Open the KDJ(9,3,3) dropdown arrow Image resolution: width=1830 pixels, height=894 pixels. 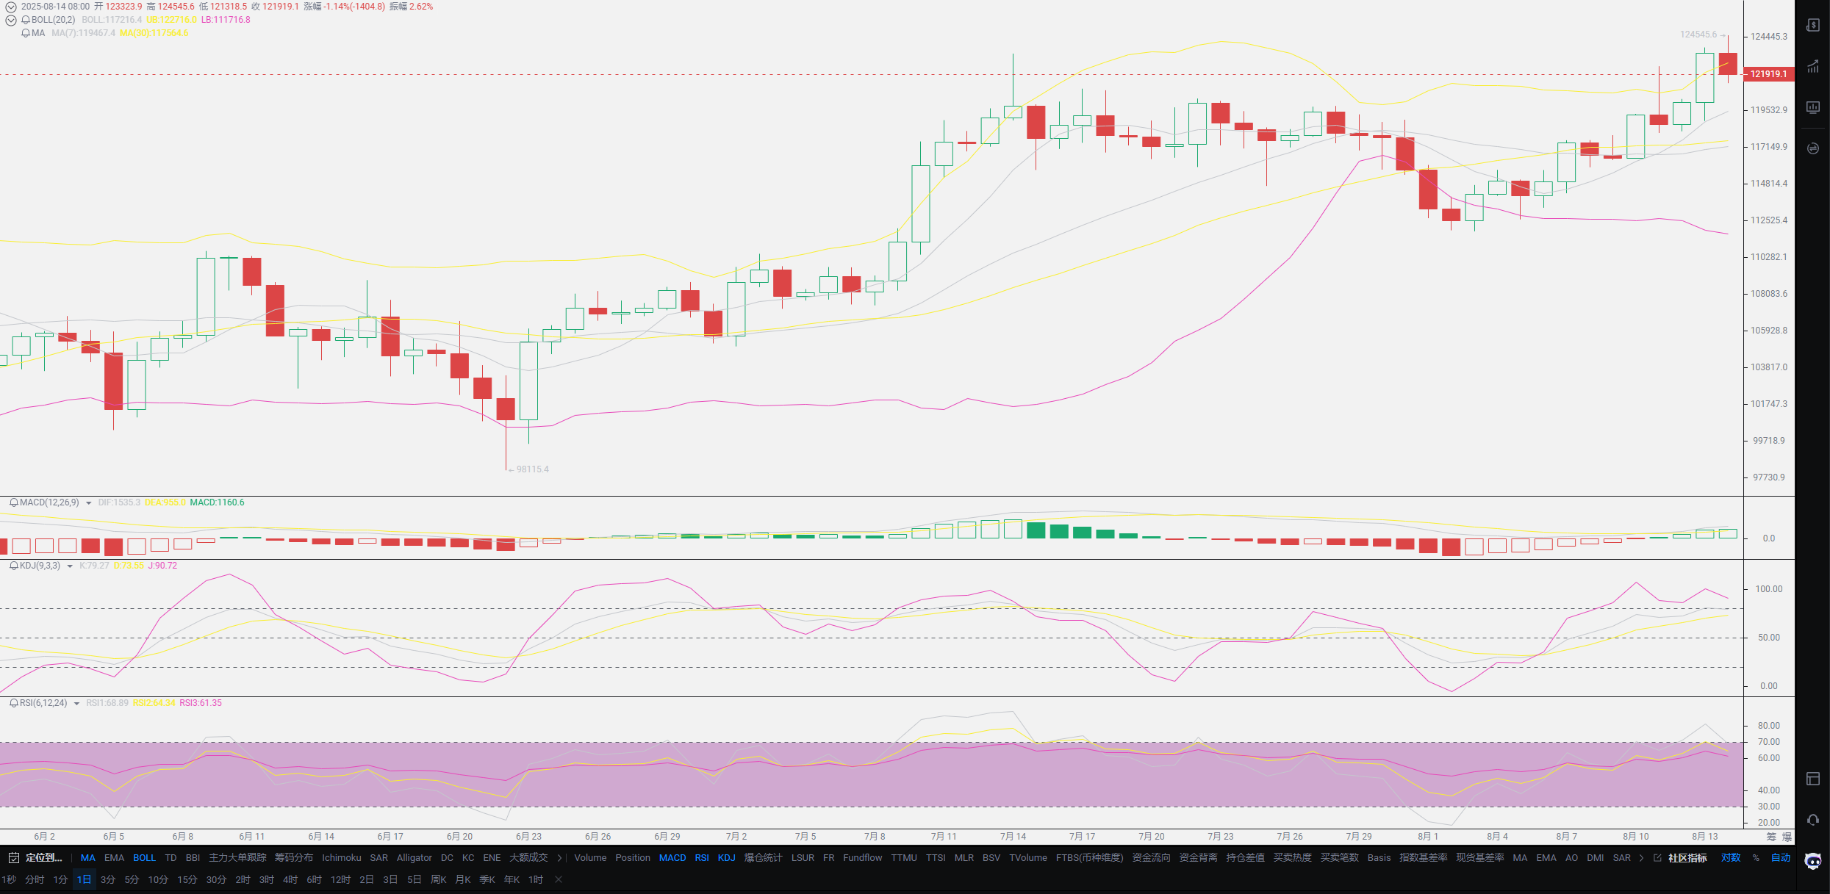coord(70,566)
